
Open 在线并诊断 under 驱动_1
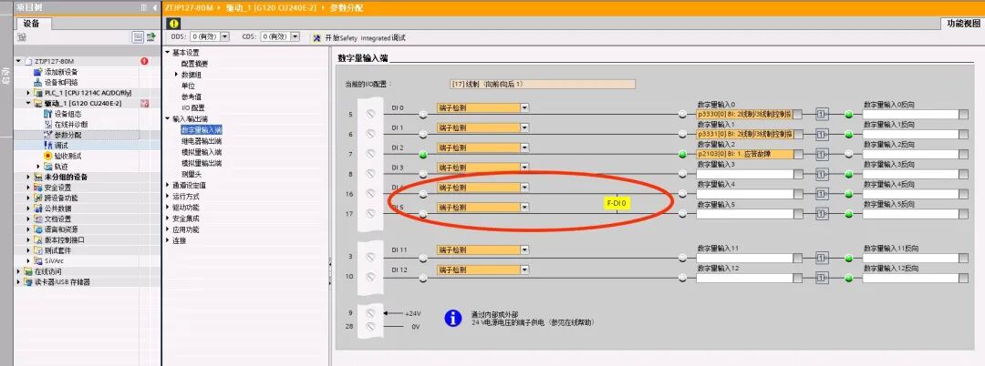(71, 125)
